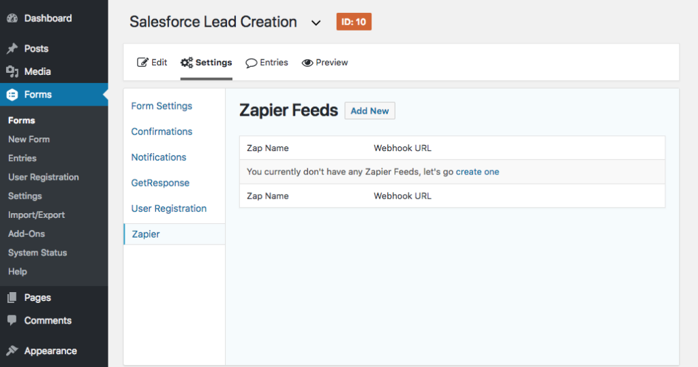698x367 pixels.
Task: Follow the 'create one' link
Action: 477,172
